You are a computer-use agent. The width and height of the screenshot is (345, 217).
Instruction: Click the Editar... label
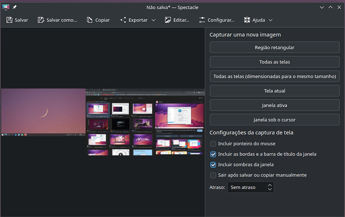click(x=181, y=20)
